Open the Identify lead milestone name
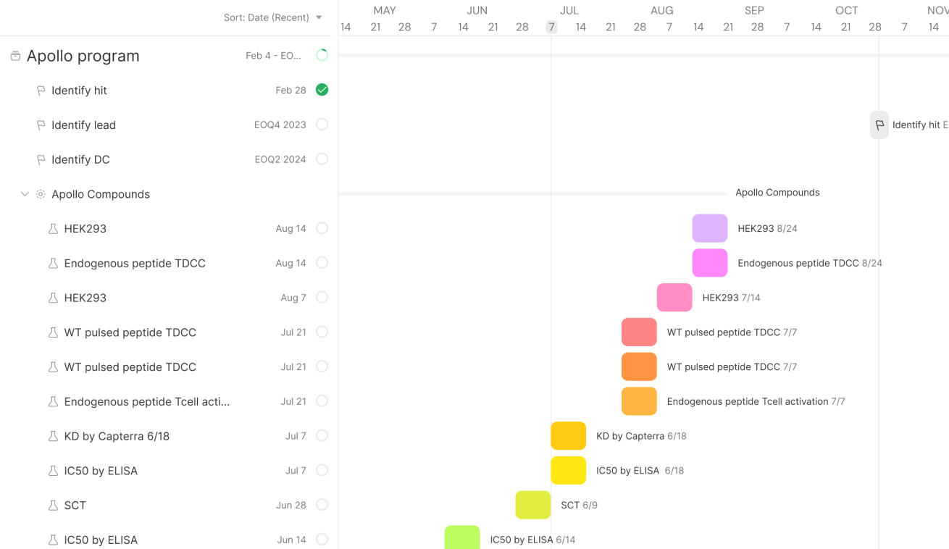The height and width of the screenshot is (549, 949). 83,125
